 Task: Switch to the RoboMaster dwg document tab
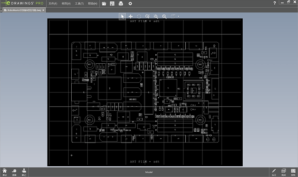pos(24,9)
